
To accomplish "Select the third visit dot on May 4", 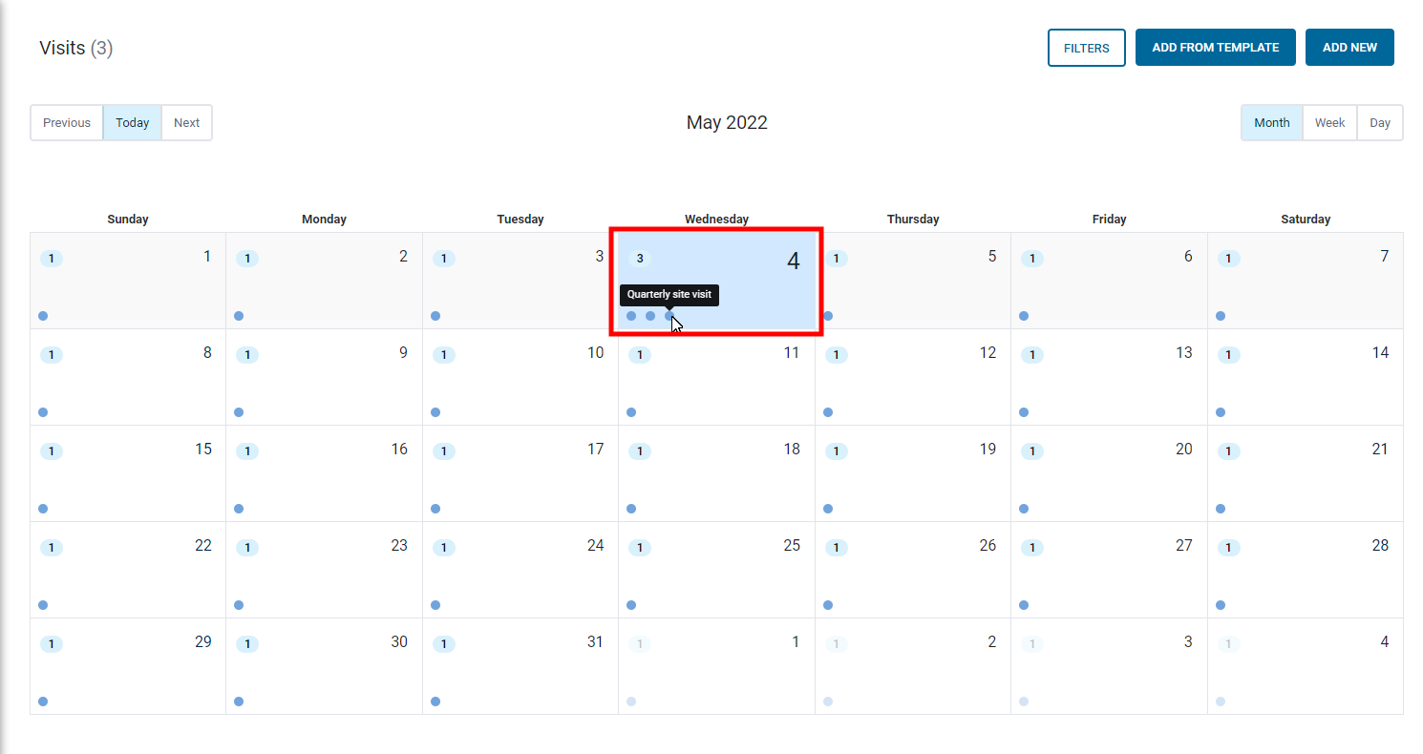I will coord(669,316).
